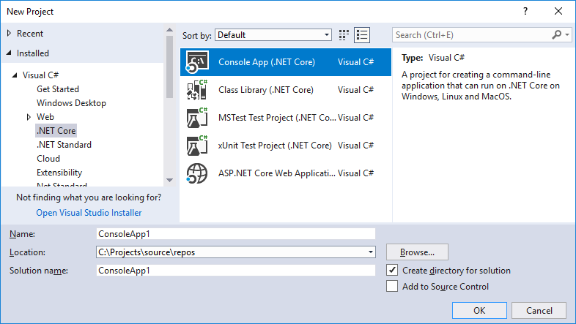Expand the Recent node
This screenshot has height=324, width=576.
[x=10, y=34]
